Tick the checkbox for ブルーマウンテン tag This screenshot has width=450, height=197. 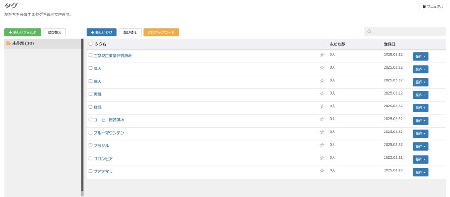pos(91,132)
